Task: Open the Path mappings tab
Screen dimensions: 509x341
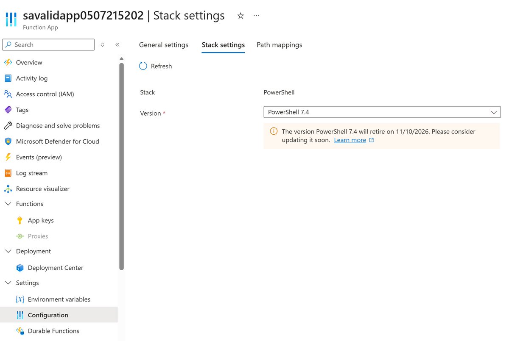Action: click(280, 44)
